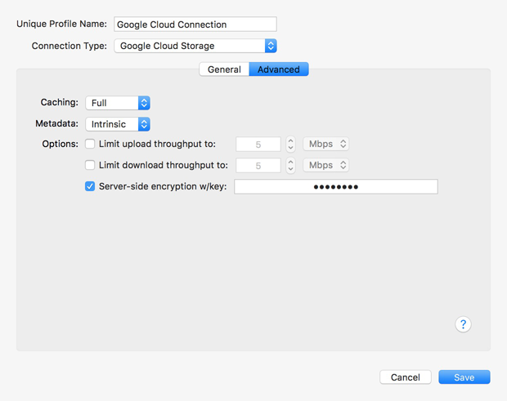Click the Limit download throughput to label
Screen dimensions: 507x401
[164, 165]
